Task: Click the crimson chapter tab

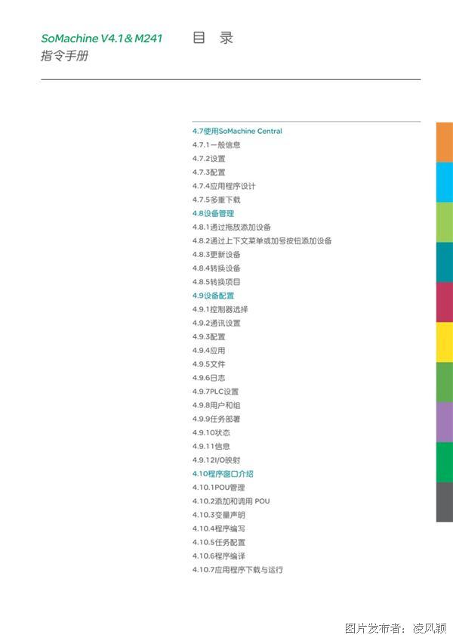Action: point(445,302)
